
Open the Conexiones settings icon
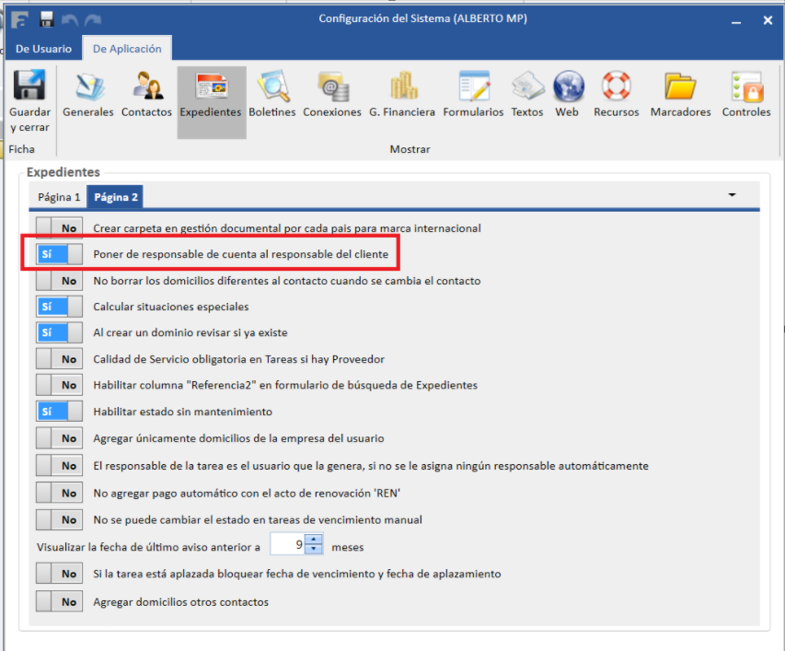click(331, 89)
